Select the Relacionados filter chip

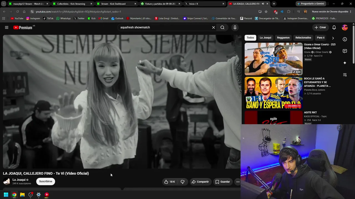pyautogui.click(x=303, y=38)
